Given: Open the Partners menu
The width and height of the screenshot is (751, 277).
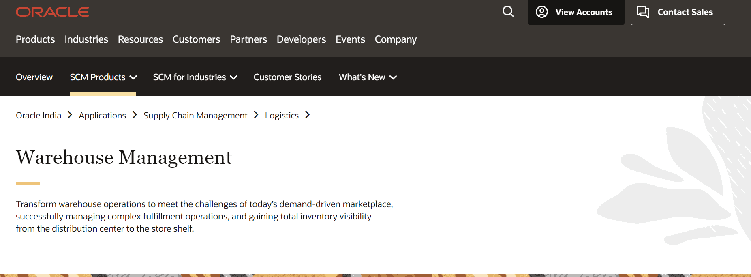Looking at the screenshot, I should 248,39.
